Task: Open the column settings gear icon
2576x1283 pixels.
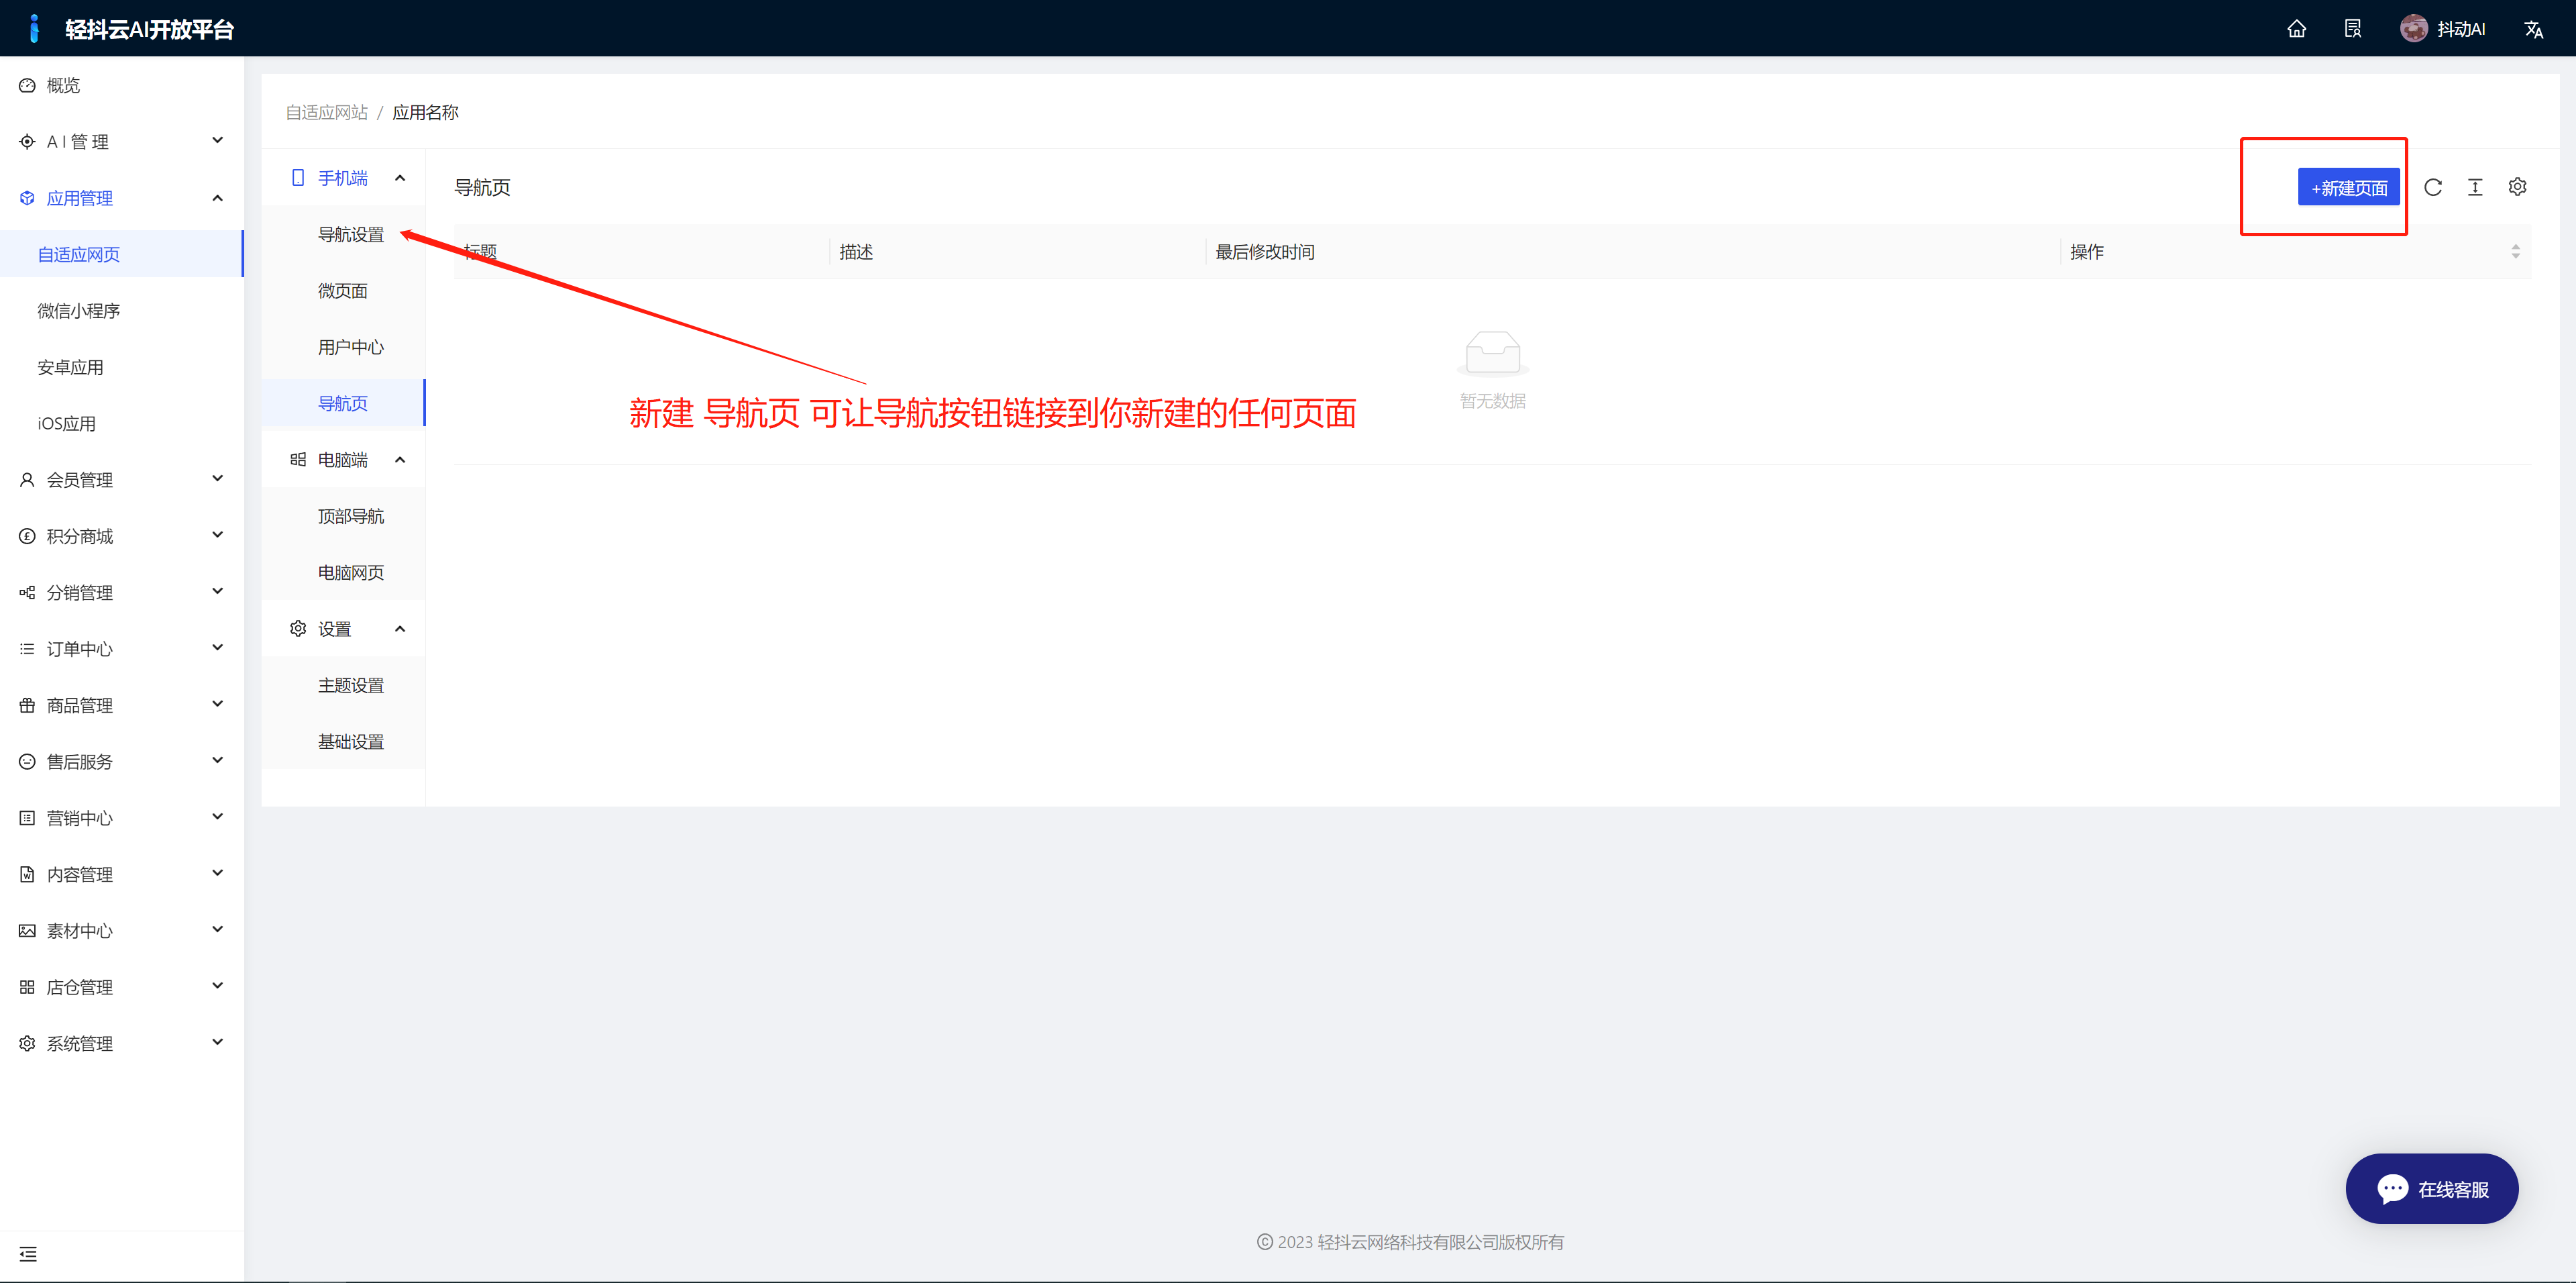Action: (x=2518, y=187)
